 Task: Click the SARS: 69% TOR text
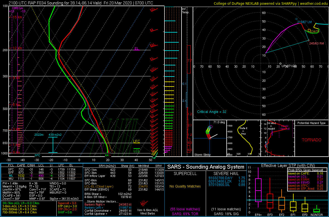(185, 214)
